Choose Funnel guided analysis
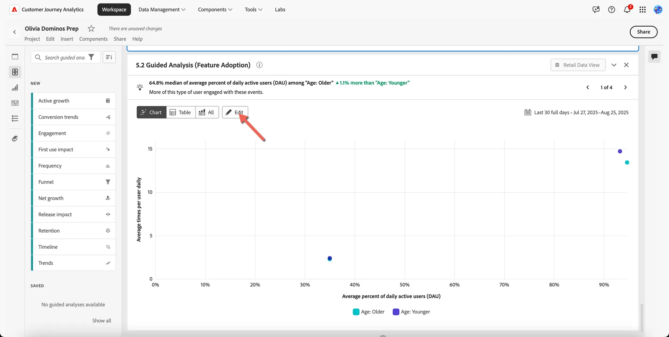Viewport: 669px width, 337px height. tap(74, 182)
